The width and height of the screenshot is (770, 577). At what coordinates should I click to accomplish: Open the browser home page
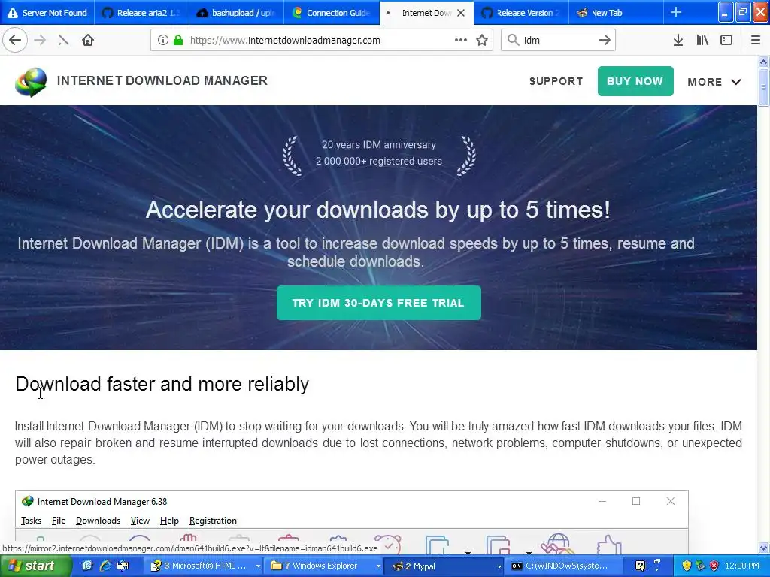[x=88, y=41]
